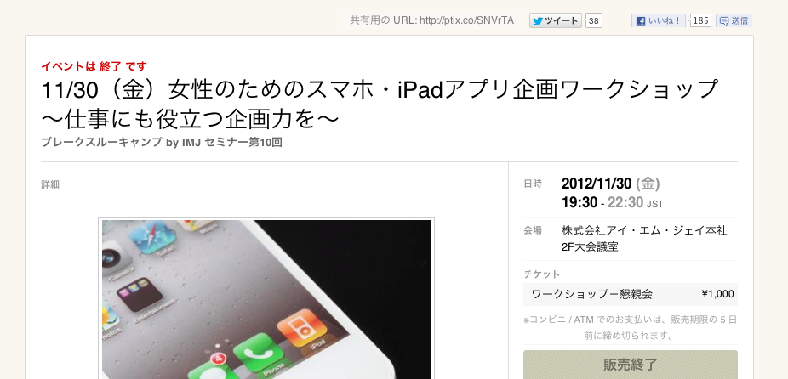Viewport: 788px width, 379px height.
Task: Click the 販売終了 sales ended button
Action: [631, 365]
